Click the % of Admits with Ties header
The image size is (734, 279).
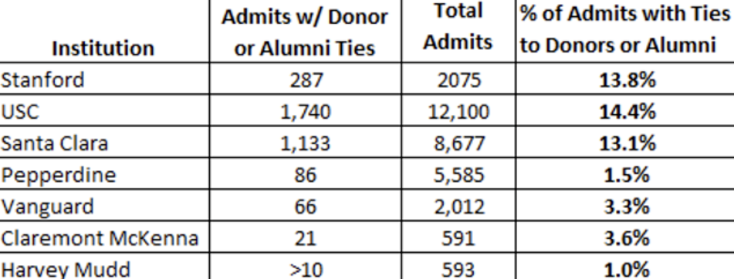coord(625,30)
